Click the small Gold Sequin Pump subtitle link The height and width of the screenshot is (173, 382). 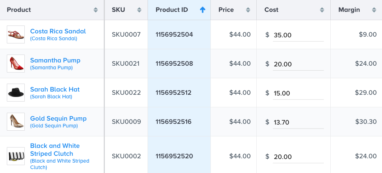coord(54,126)
